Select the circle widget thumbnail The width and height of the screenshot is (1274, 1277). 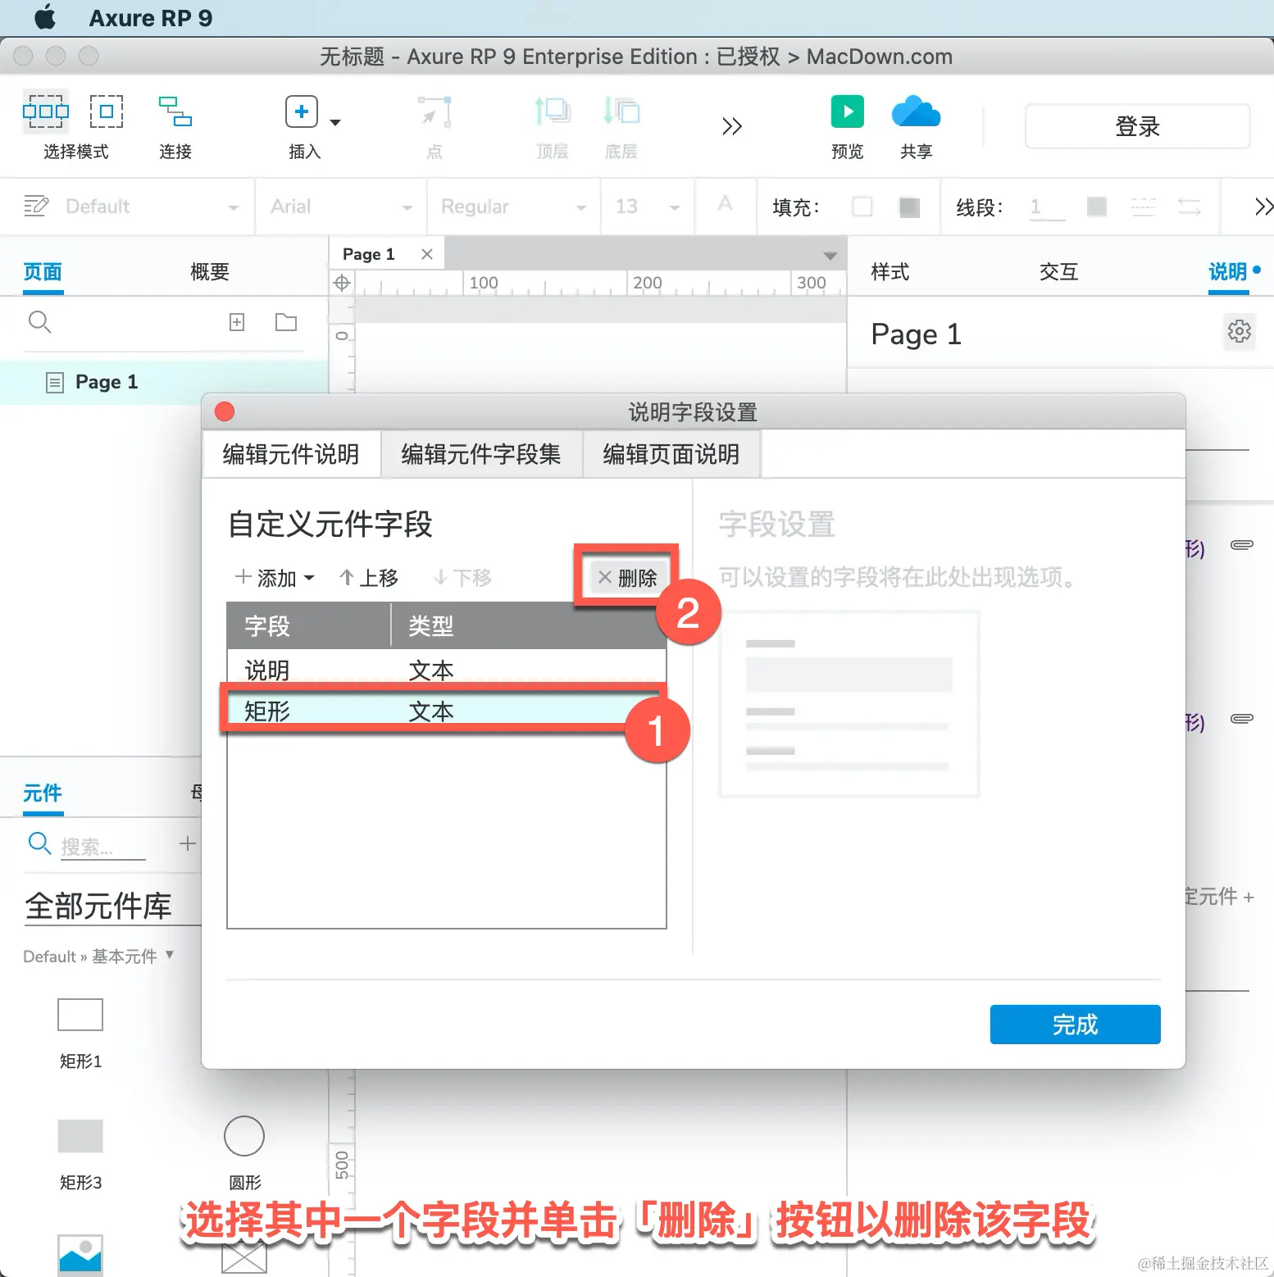244,1136
